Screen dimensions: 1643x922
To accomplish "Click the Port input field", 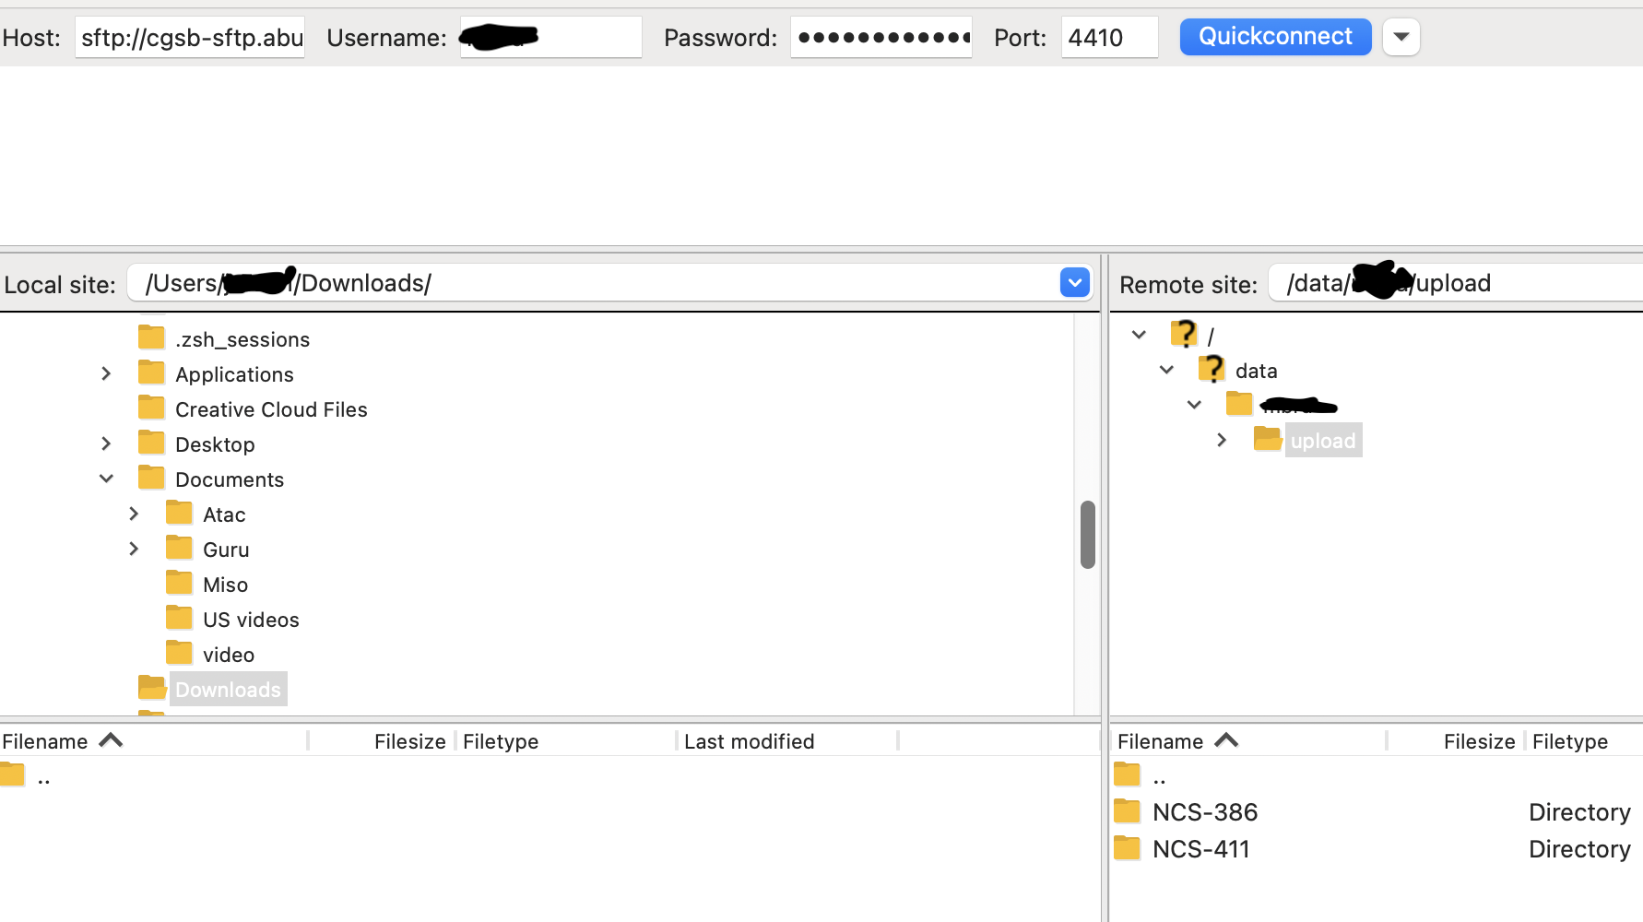I will pos(1109,38).
